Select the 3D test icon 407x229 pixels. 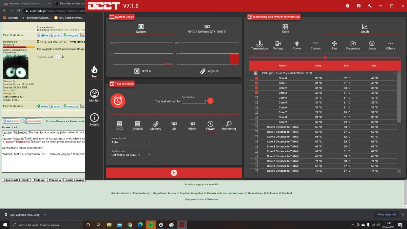point(174,125)
